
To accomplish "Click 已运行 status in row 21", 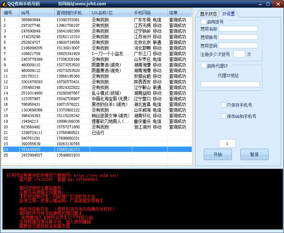I will tap(98, 133).
